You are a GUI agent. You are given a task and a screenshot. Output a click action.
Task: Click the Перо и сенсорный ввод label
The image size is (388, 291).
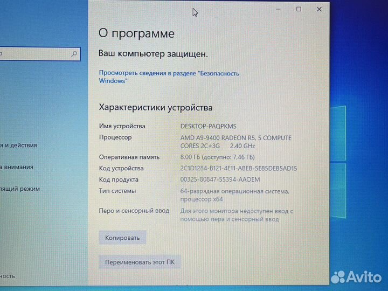point(134,211)
